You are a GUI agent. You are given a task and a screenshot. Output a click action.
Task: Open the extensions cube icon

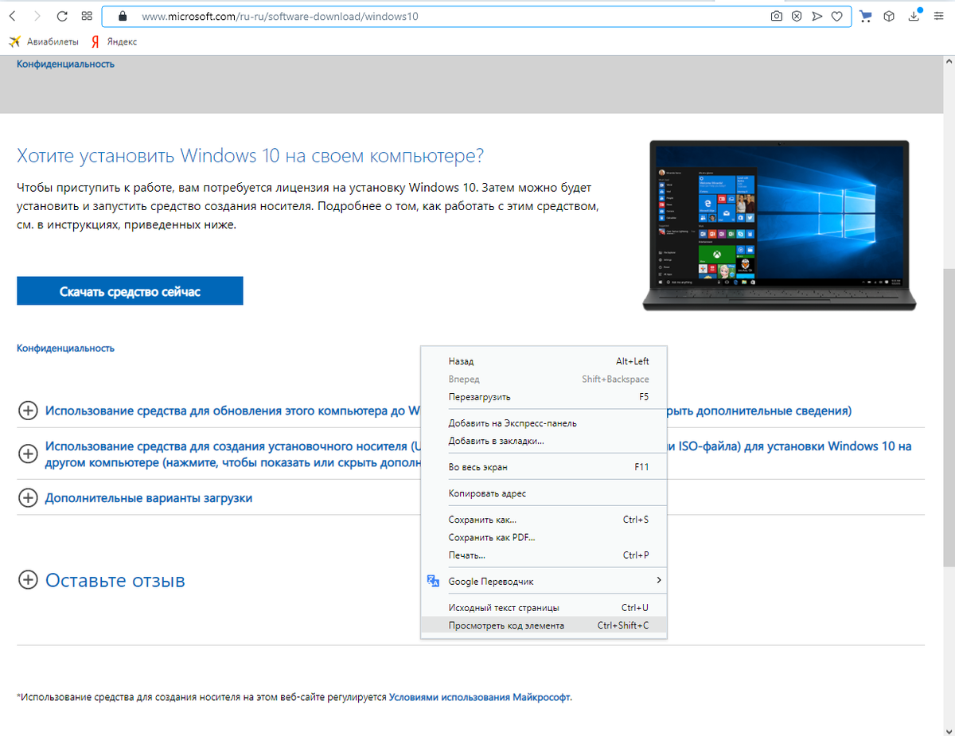pyautogui.click(x=890, y=16)
